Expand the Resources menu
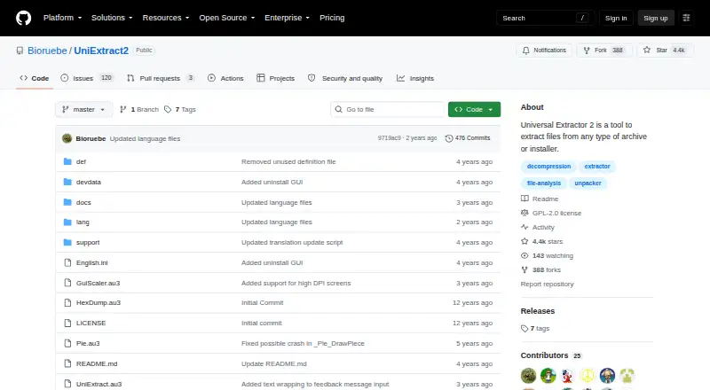Image resolution: width=710 pixels, height=390 pixels. point(166,18)
